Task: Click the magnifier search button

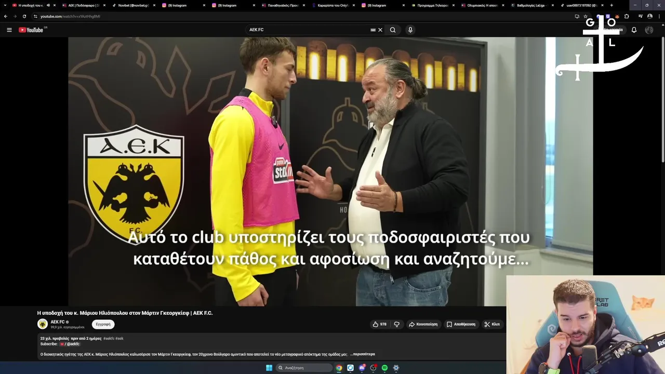Action: click(x=393, y=30)
